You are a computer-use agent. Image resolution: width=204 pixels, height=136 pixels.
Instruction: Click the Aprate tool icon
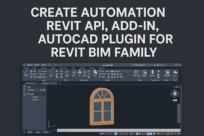pyautogui.click(x=40, y=77)
